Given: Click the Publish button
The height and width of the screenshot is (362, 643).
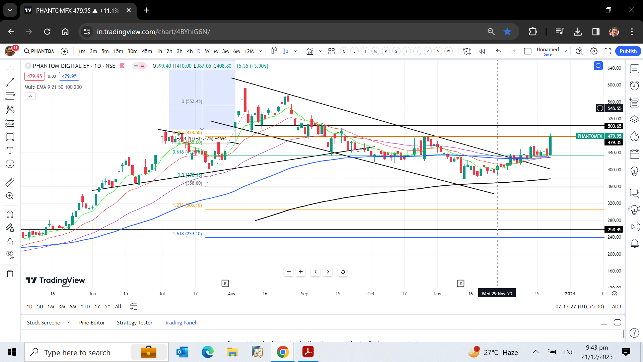Looking at the screenshot, I should pyautogui.click(x=628, y=51).
